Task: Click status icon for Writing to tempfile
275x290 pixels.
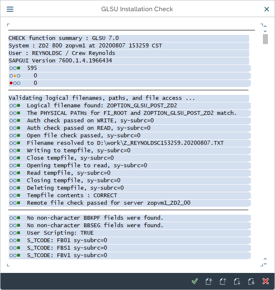Action: 15,151
